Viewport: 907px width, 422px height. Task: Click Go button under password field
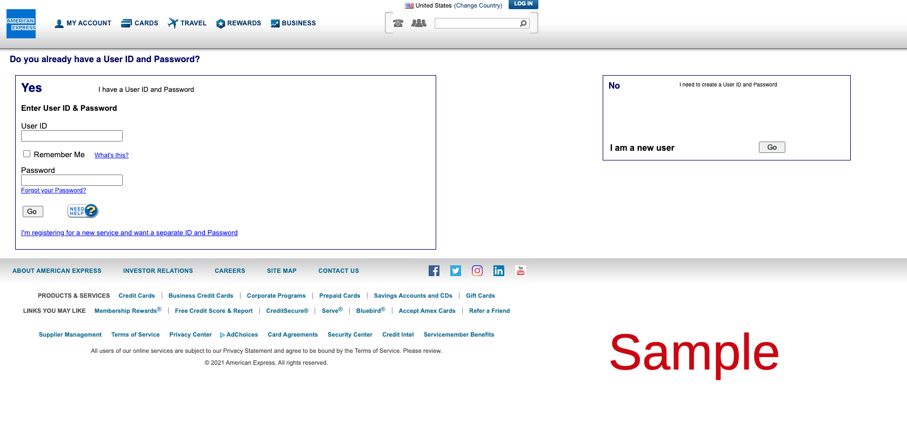[x=33, y=211]
